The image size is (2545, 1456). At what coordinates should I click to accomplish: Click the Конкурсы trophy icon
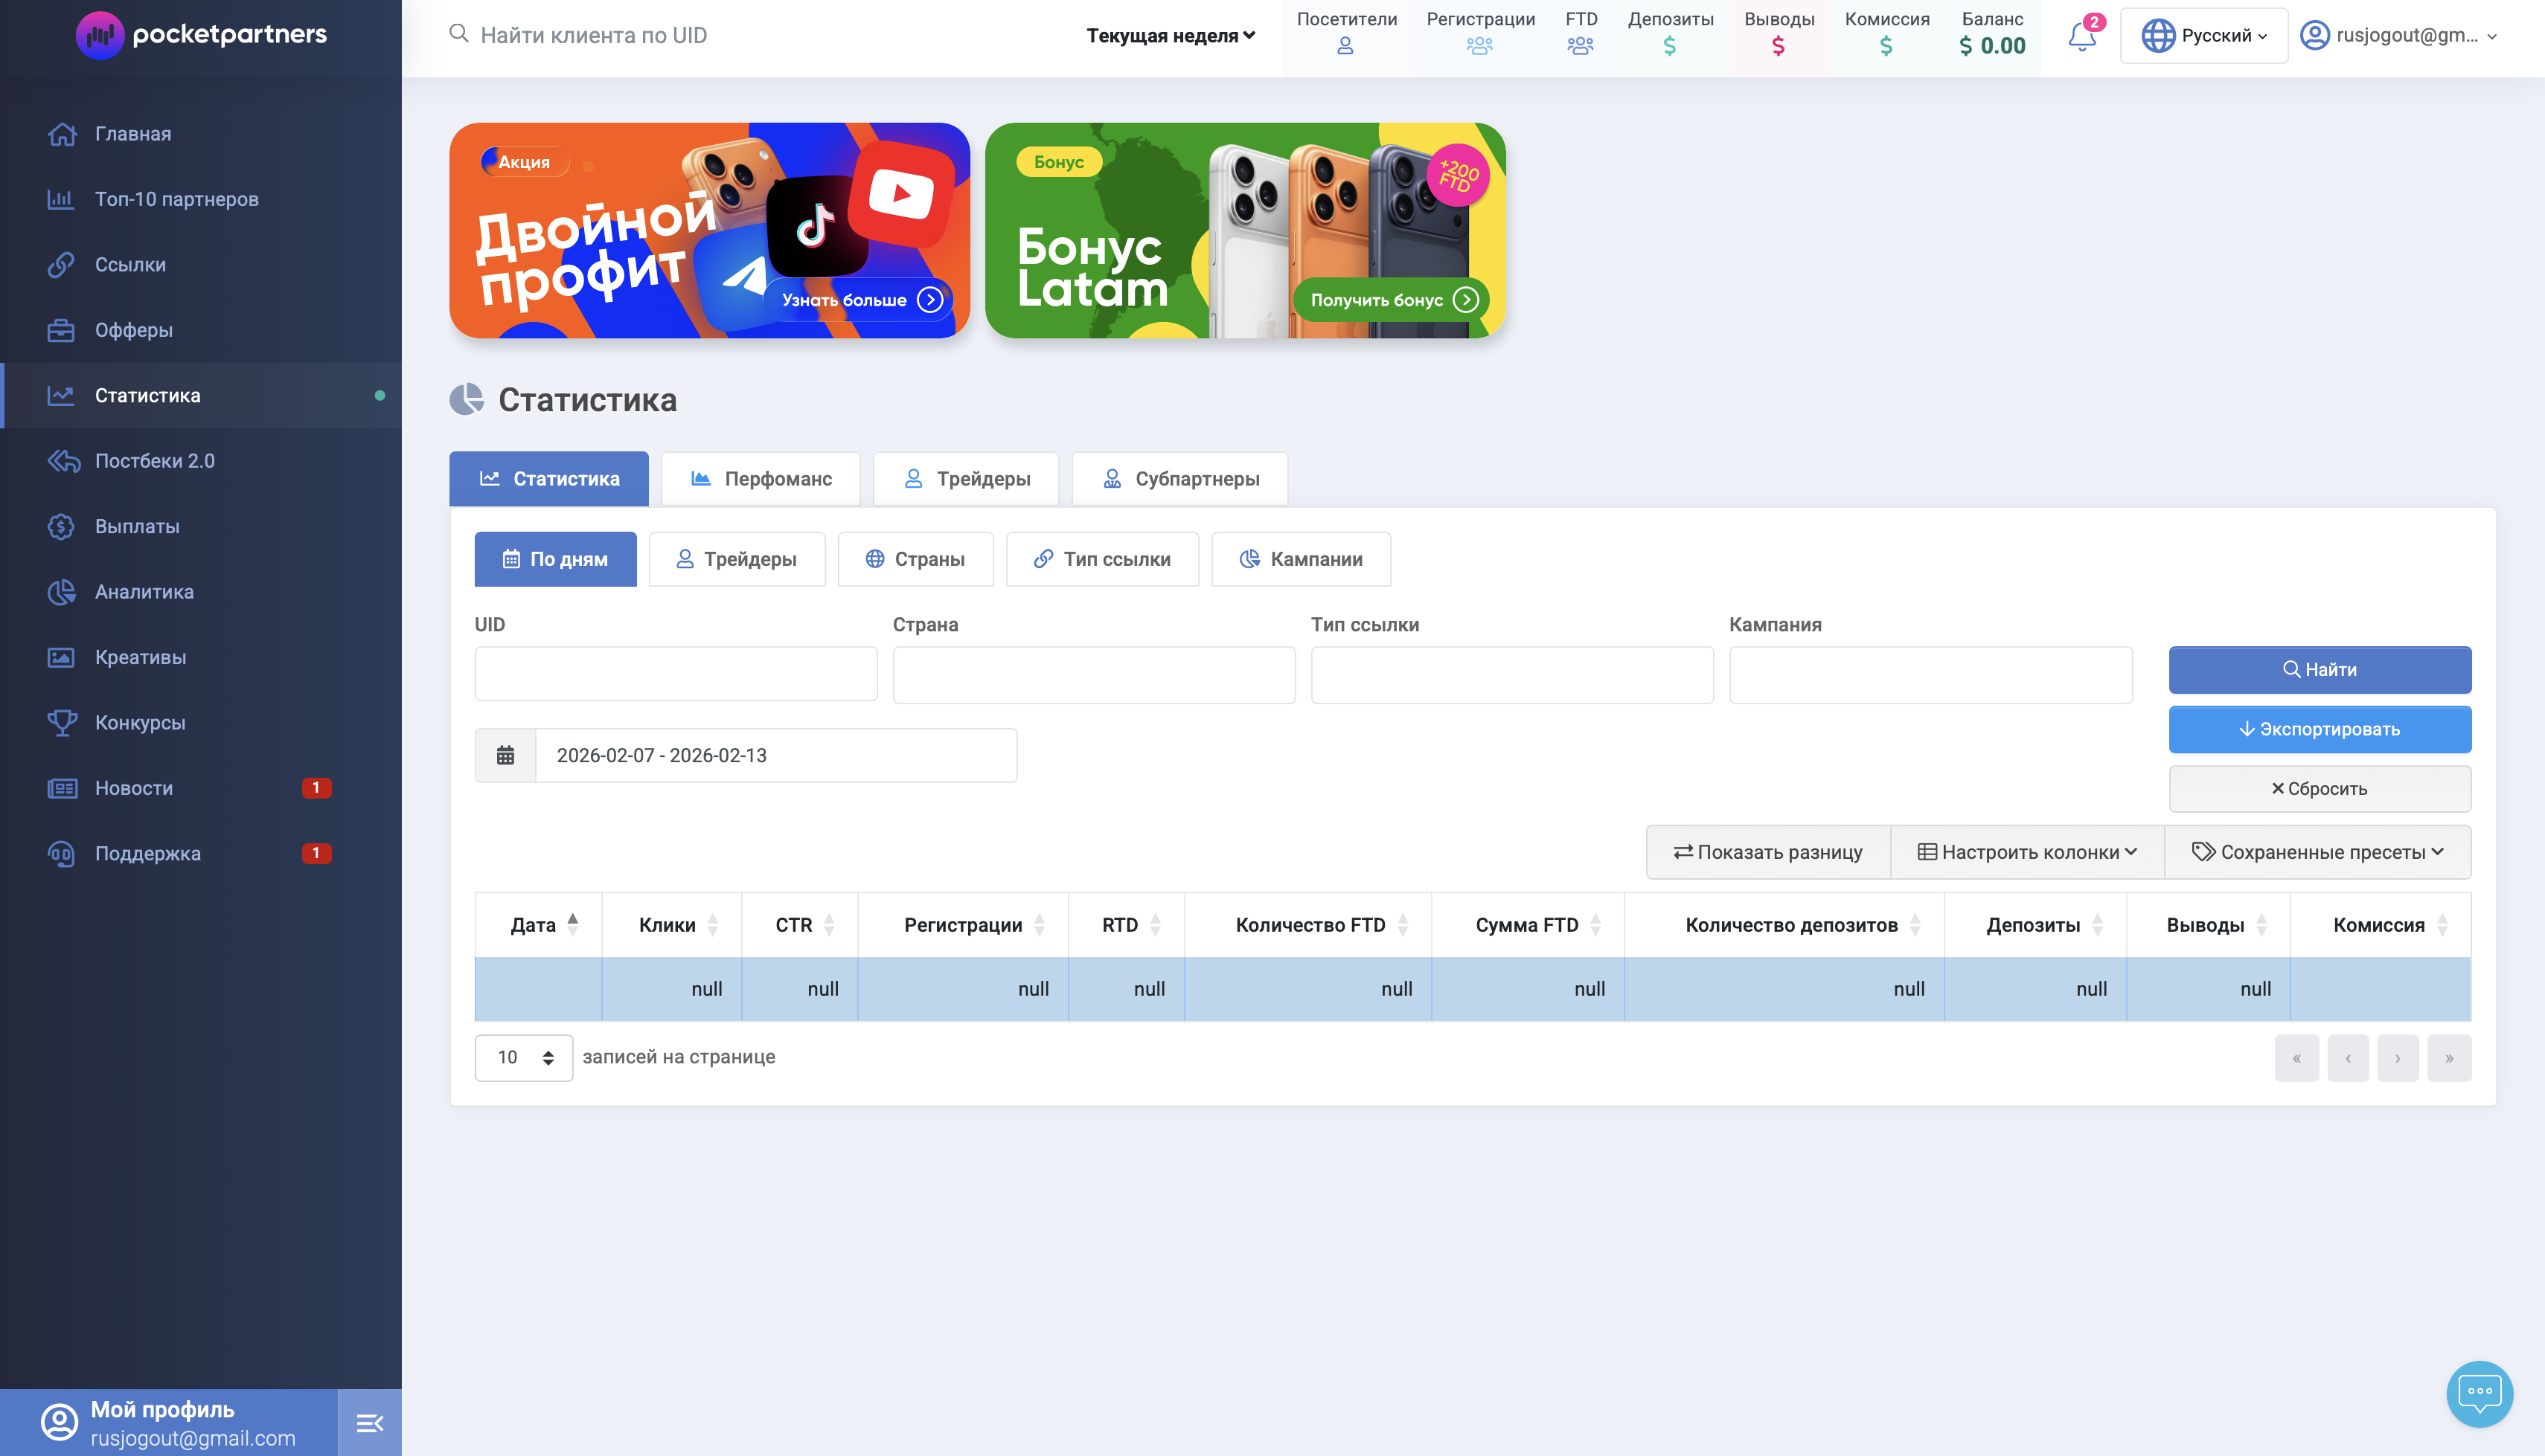pos(62,722)
